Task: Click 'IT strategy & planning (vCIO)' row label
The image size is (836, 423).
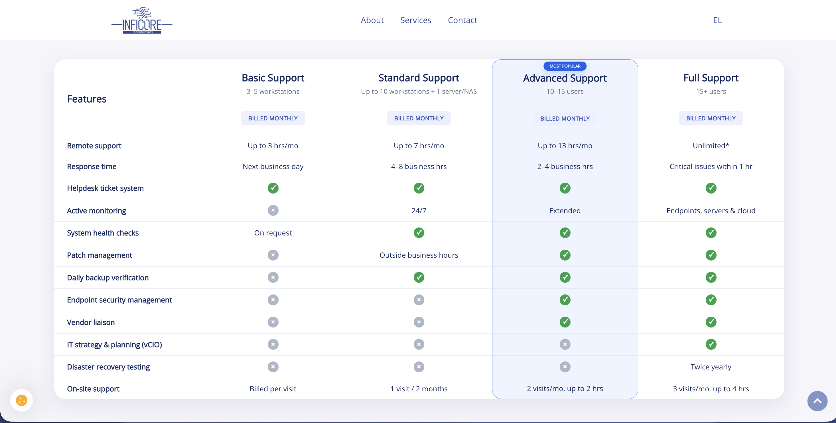Action: 114,345
